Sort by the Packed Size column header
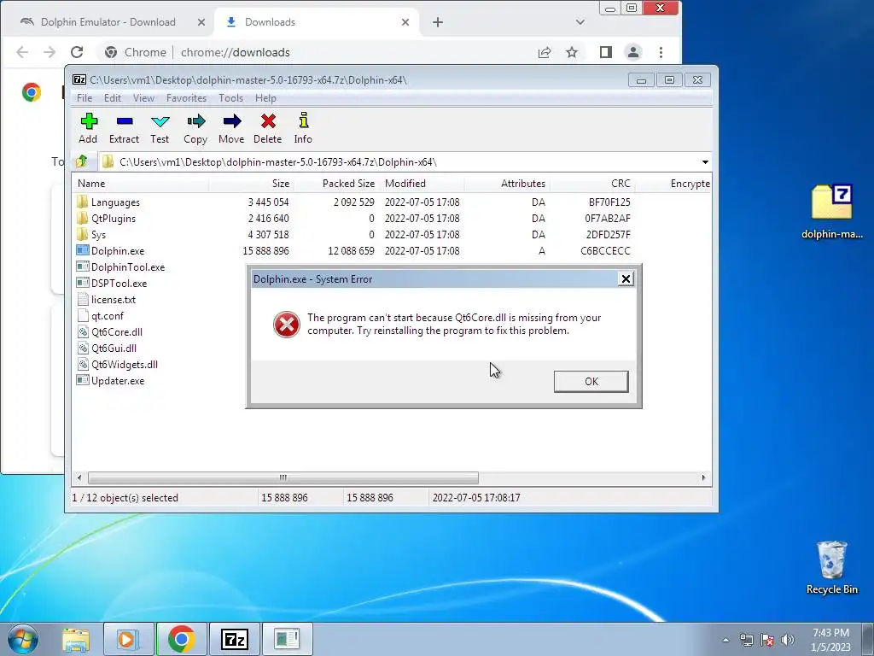874x656 pixels. pos(336,184)
